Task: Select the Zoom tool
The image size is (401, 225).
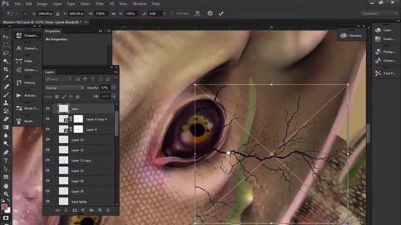Action: (x=6, y=194)
